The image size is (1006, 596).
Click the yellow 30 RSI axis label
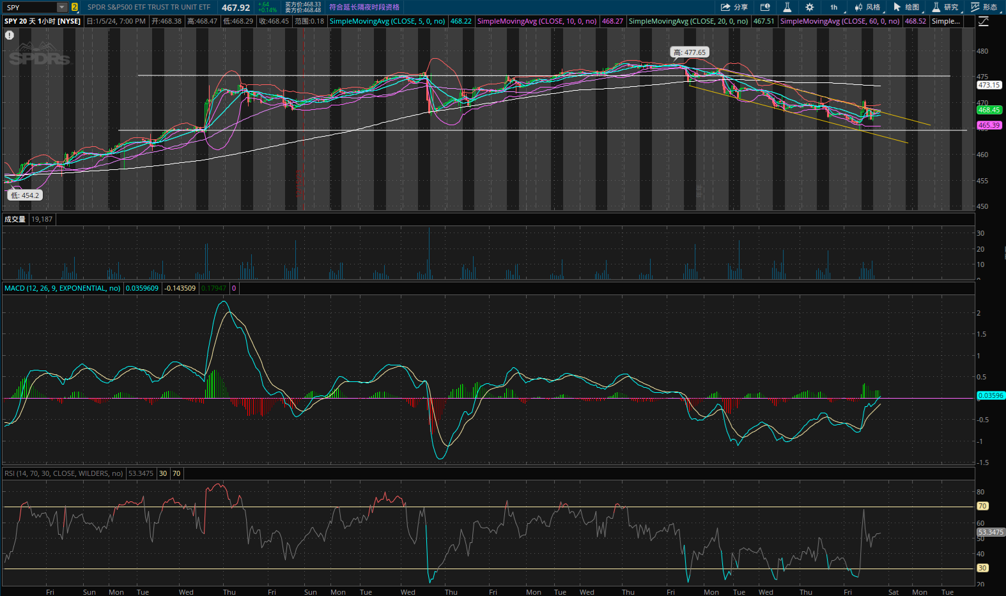click(x=982, y=568)
